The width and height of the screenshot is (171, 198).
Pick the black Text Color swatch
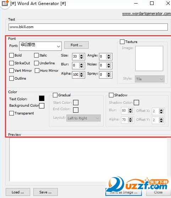point(42,98)
